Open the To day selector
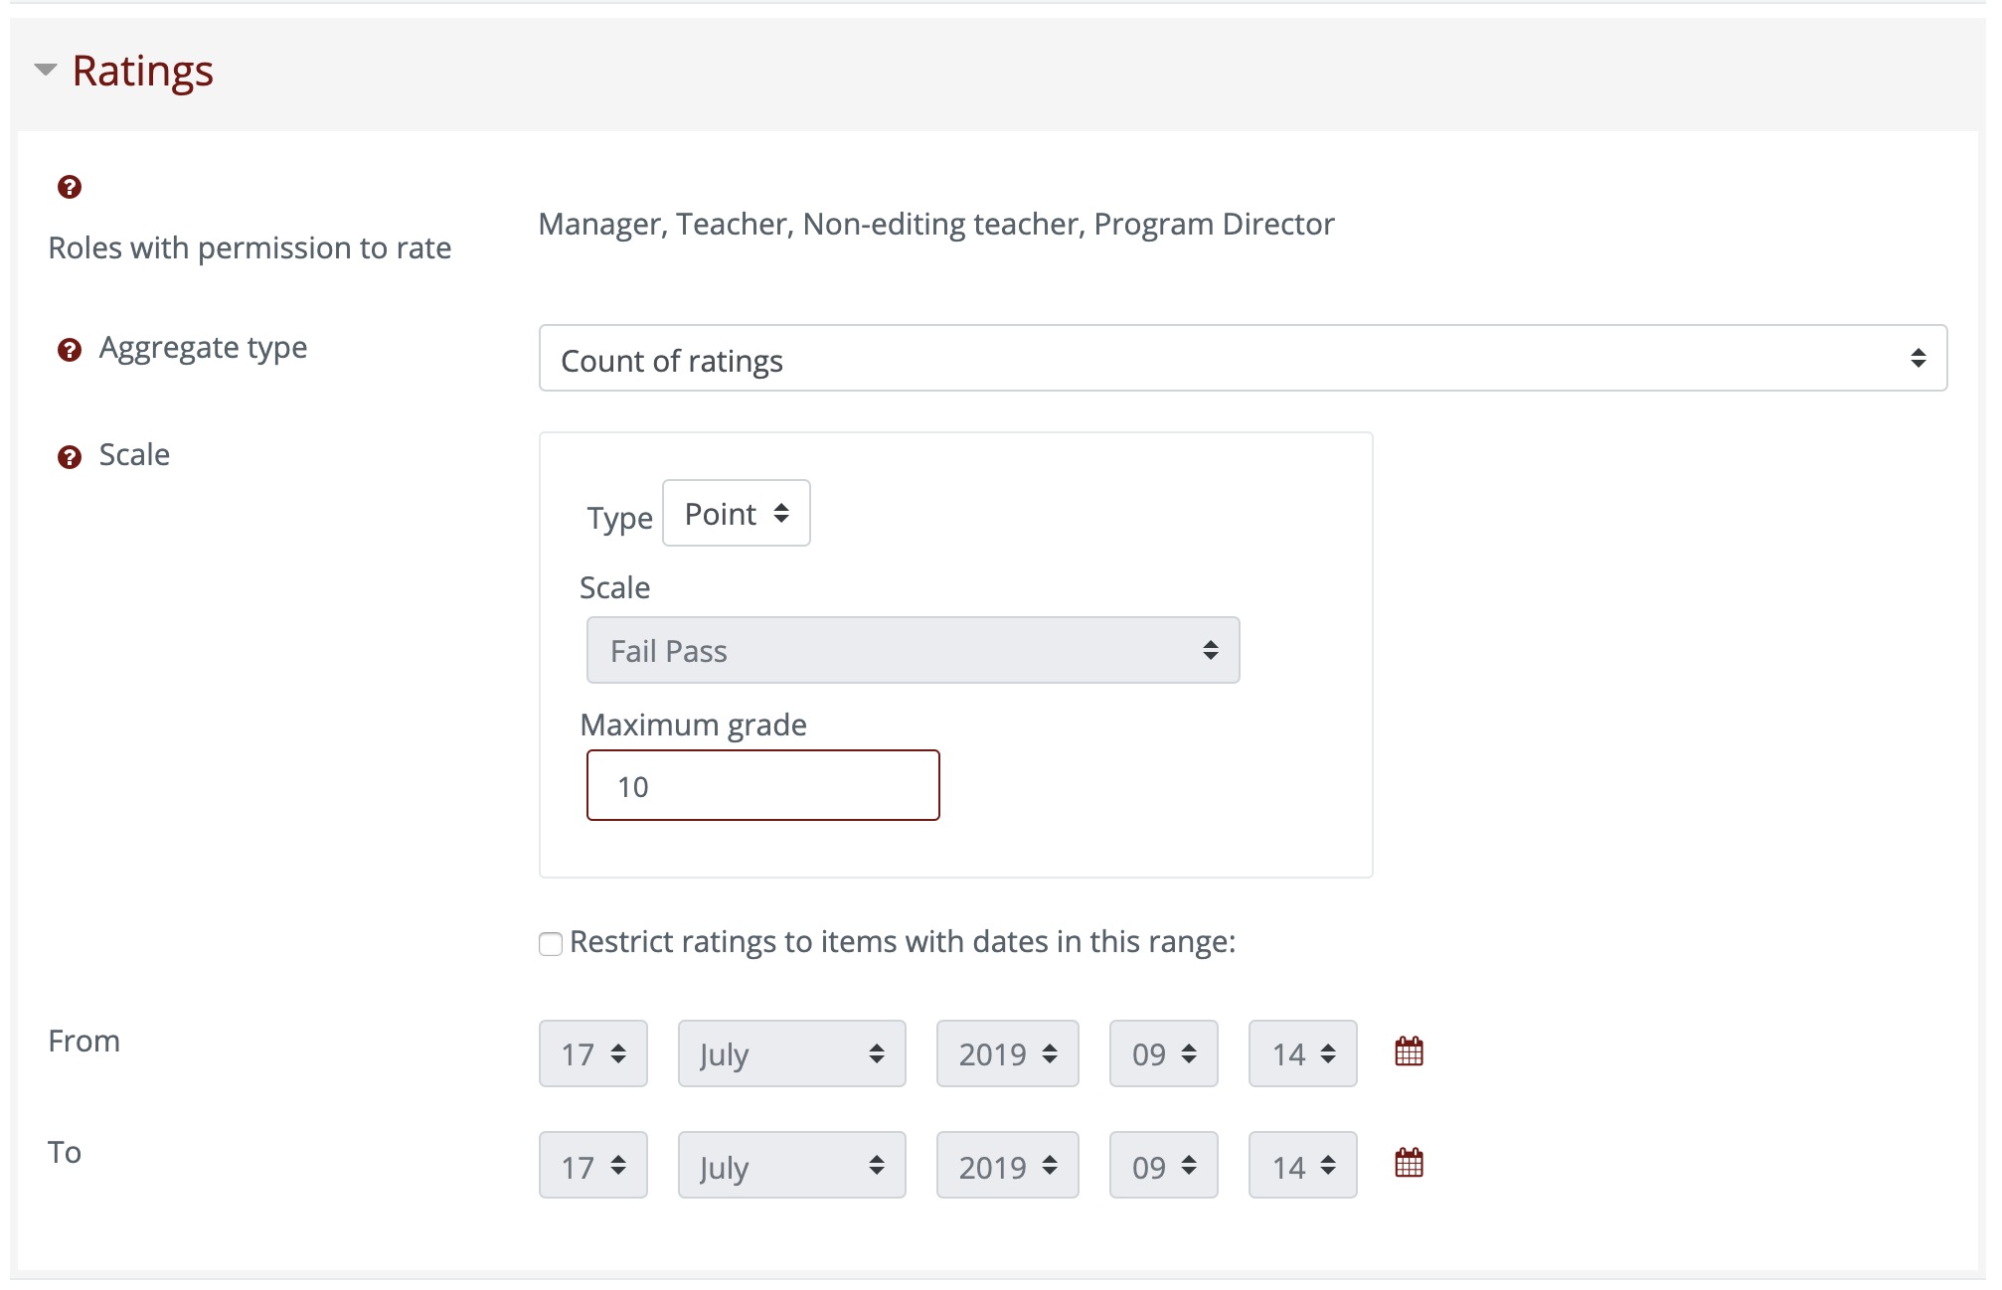2002x1290 pixels. tap(592, 1165)
